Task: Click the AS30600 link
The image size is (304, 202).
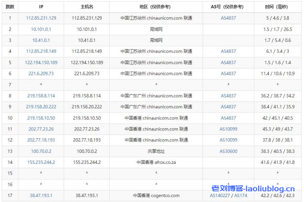Action: click(228, 151)
